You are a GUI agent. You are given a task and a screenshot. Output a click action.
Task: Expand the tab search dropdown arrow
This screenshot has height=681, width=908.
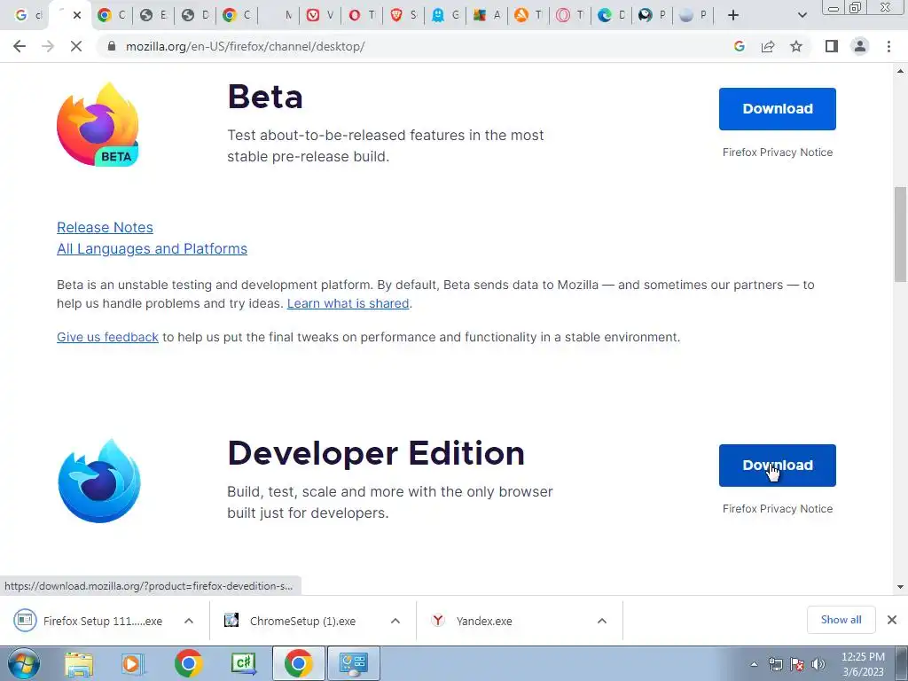[x=802, y=15]
